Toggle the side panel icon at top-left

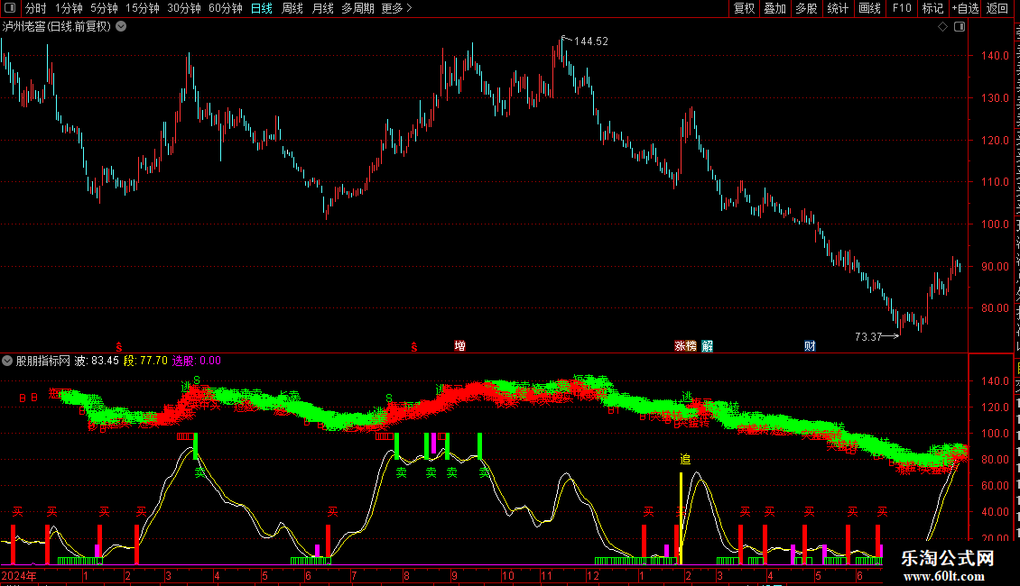[x=10, y=8]
